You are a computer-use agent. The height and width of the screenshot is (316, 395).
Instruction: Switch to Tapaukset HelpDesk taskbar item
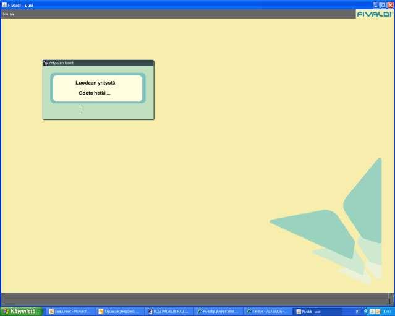pos(120,312)
